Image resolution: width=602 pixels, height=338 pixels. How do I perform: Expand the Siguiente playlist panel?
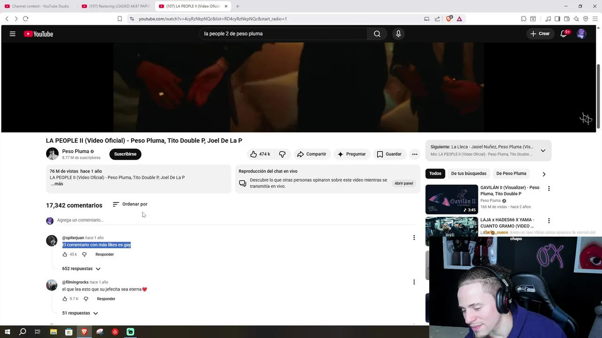543,151
